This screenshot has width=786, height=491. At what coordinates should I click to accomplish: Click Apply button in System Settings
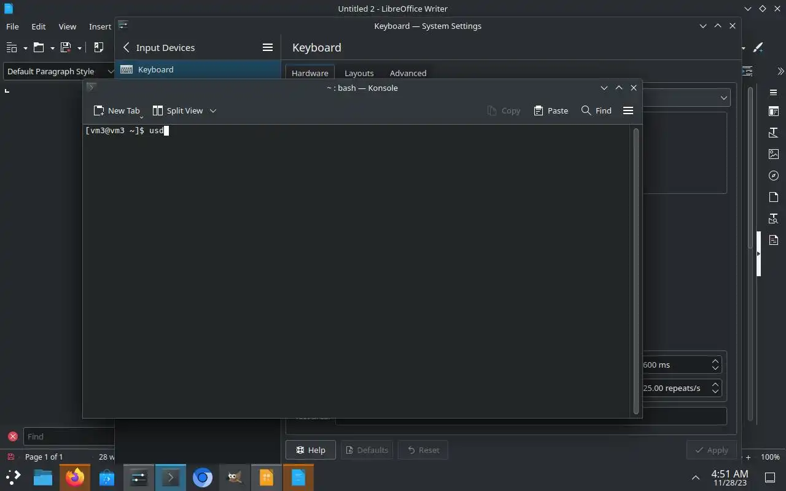pos(711,450)
